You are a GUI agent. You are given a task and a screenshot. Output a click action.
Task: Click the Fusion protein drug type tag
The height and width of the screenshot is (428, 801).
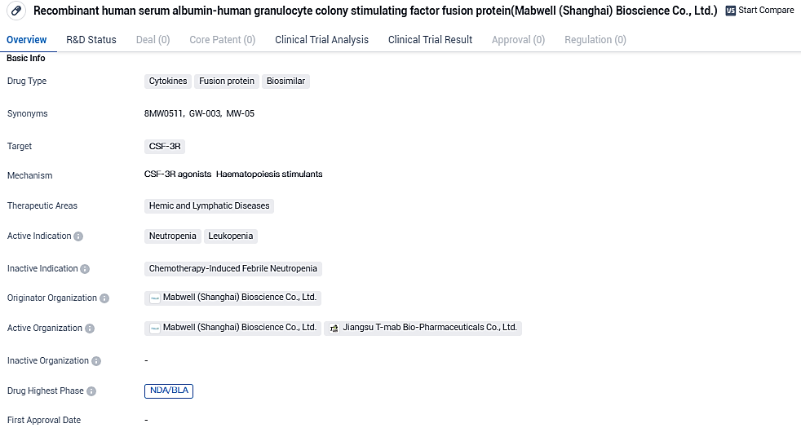click(227, 82)
